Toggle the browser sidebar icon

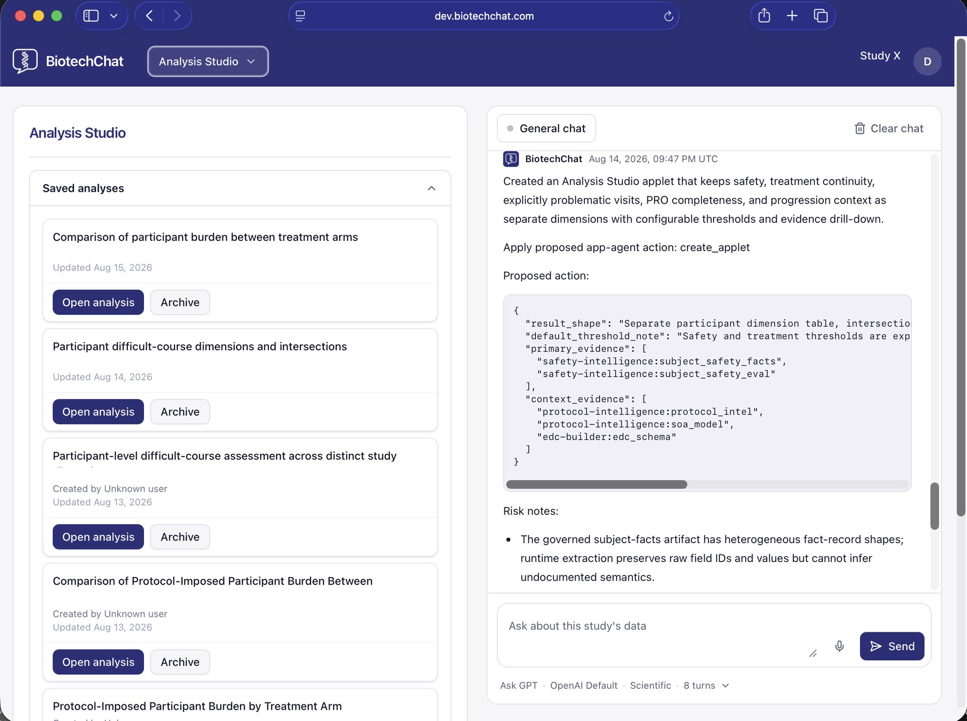[x=91, y=16]
